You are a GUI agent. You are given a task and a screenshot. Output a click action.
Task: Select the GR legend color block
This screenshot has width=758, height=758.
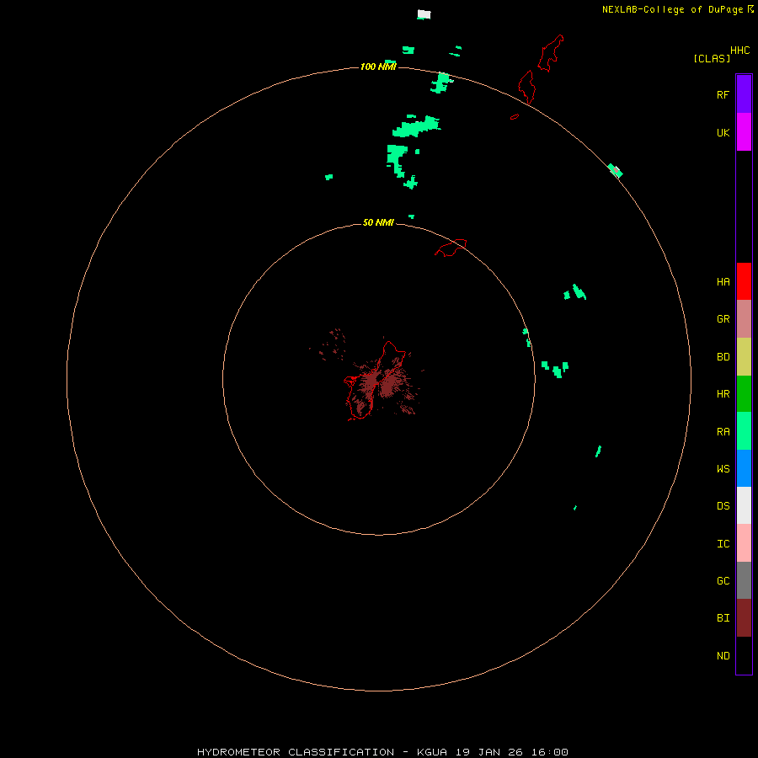click(744, 319)
